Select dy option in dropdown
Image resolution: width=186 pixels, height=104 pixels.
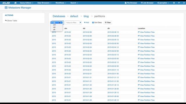(57, 23)
